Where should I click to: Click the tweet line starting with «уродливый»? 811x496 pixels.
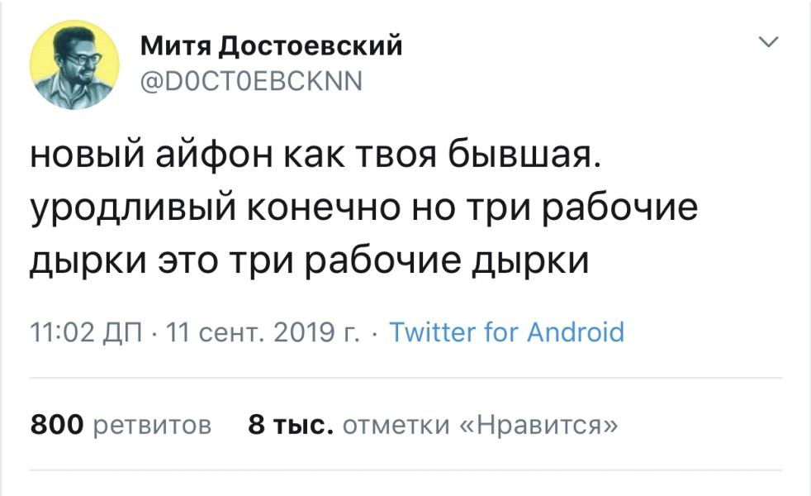pos(365,208)
